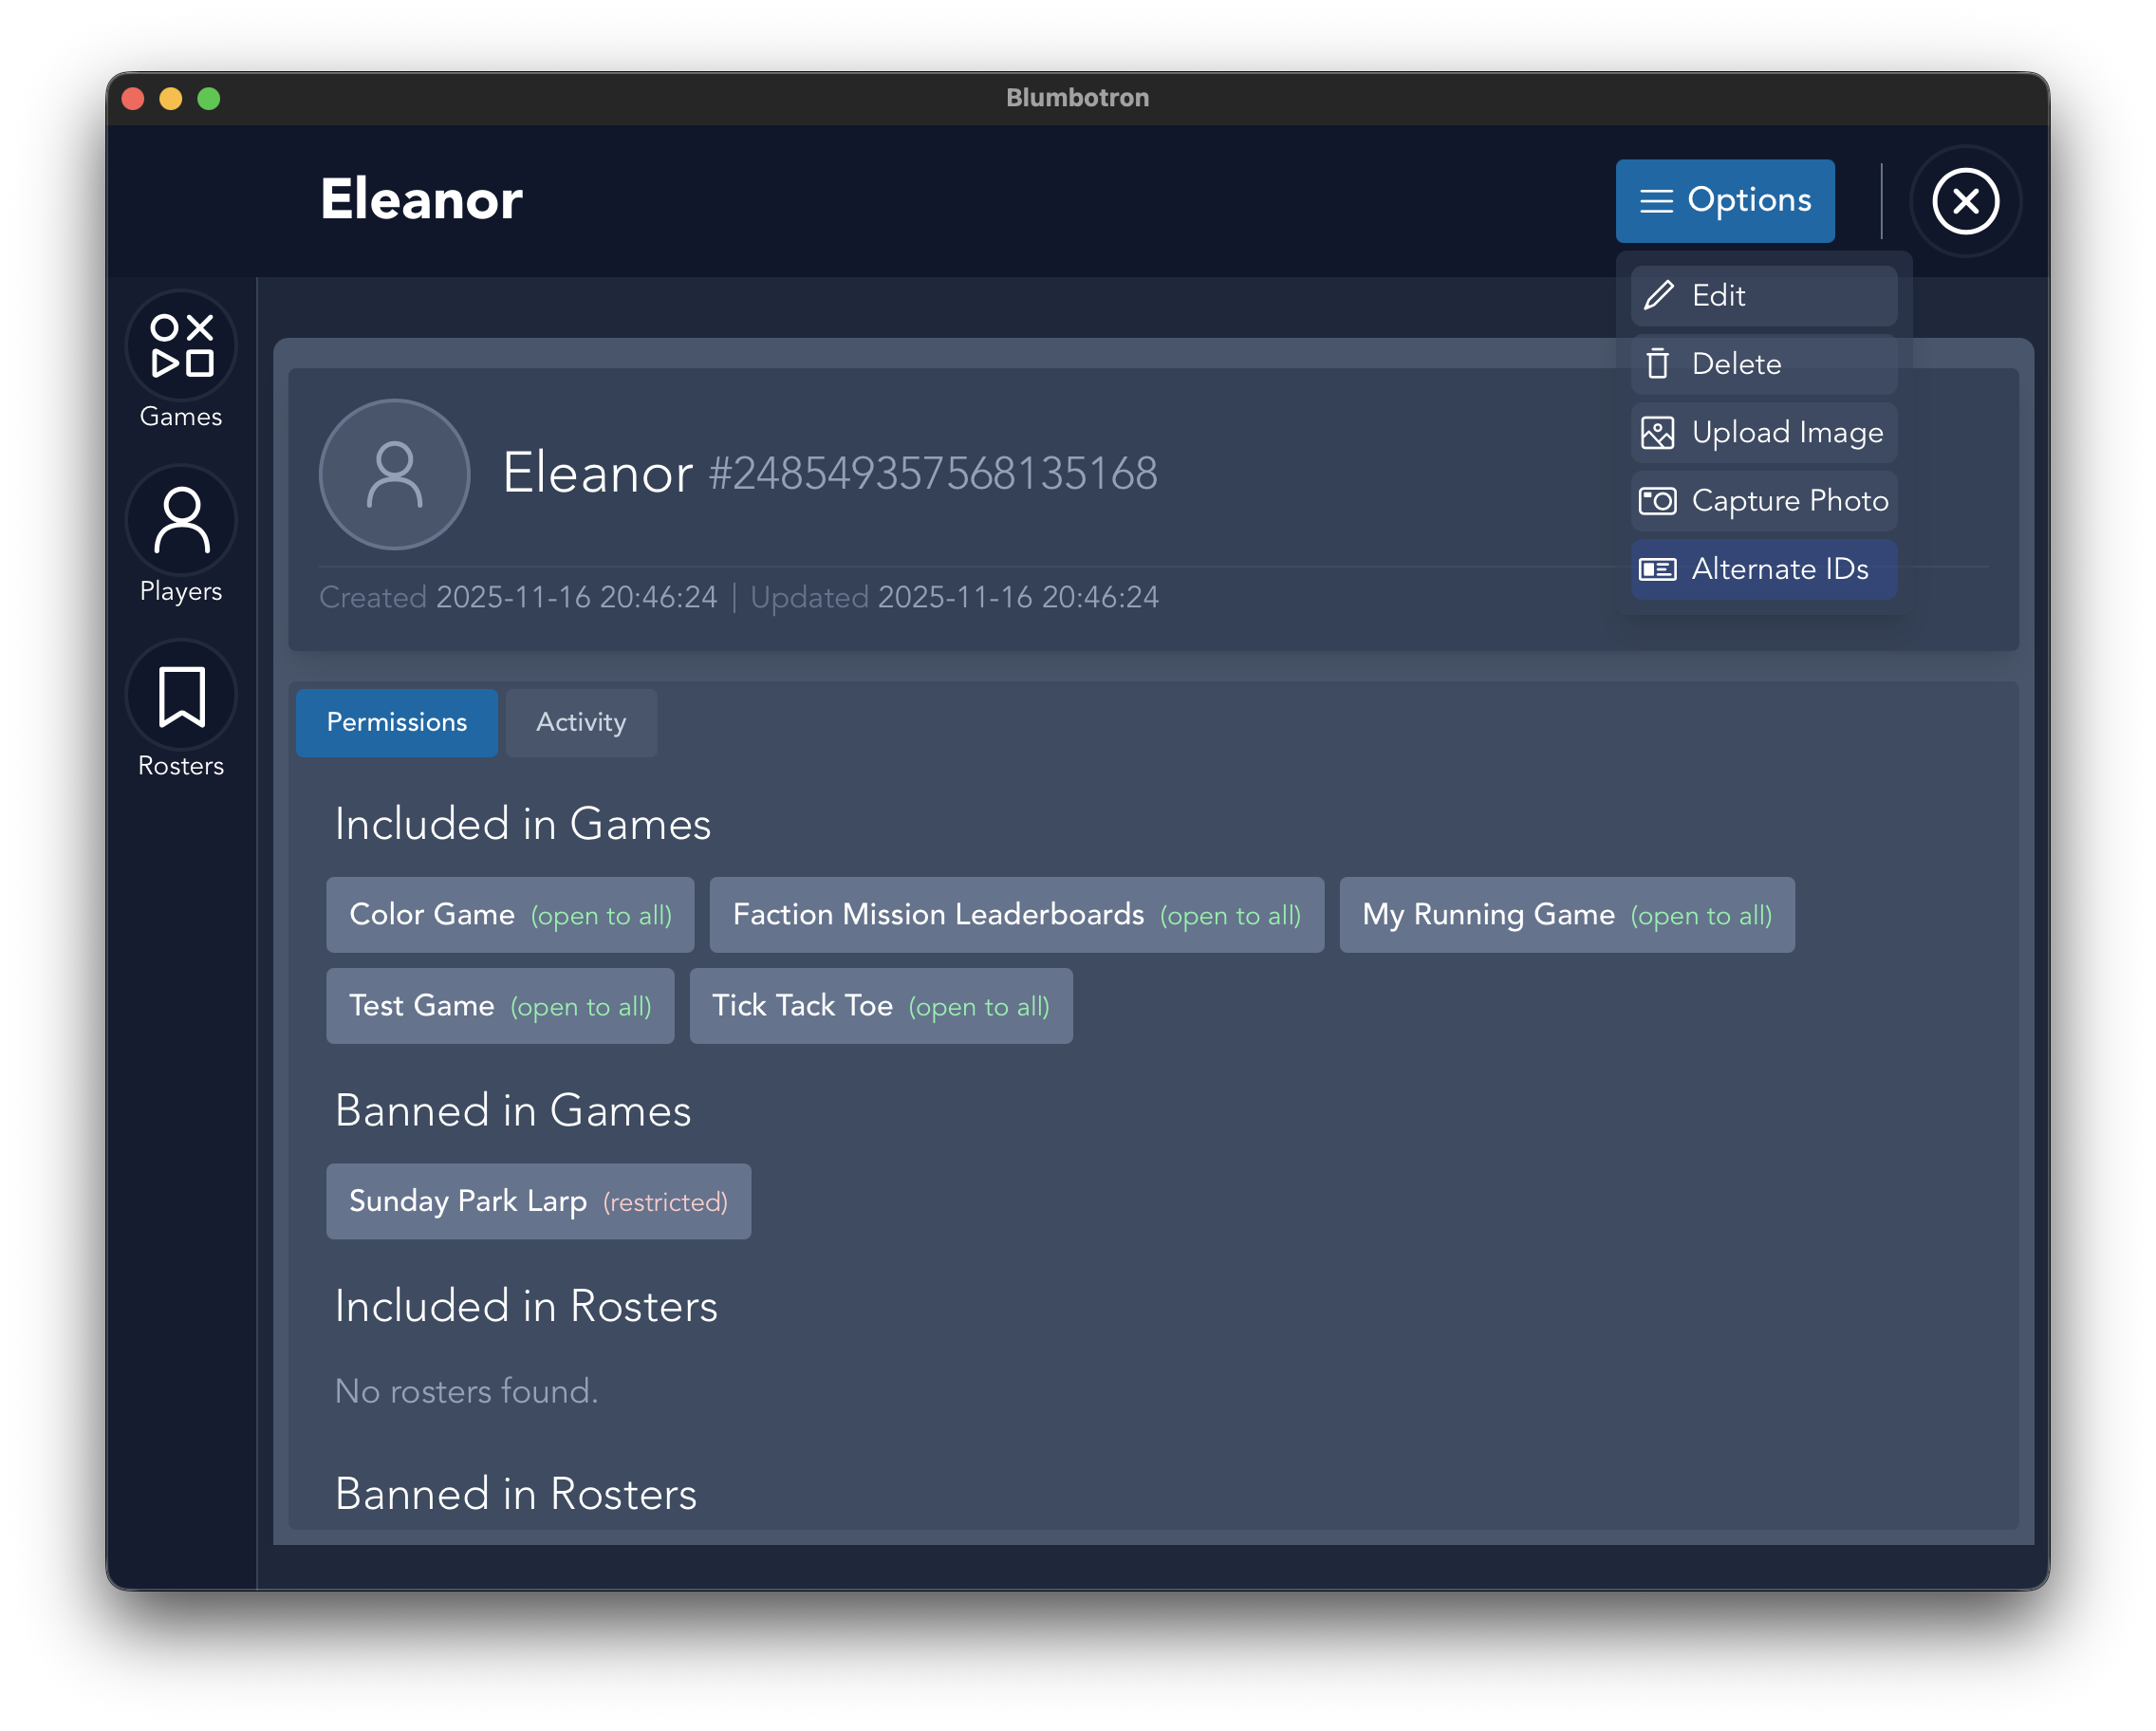This screenshot has width=2156, height=1731.
Task: Select the Permissions tab
Action: pyautogui.click(x=397, y=722)
